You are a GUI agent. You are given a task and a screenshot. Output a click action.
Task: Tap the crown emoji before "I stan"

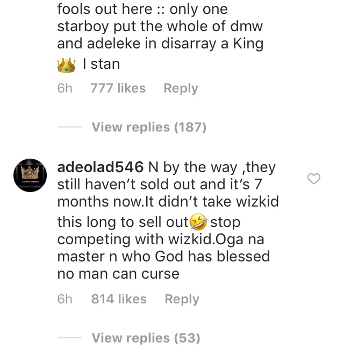pos(66,66)
